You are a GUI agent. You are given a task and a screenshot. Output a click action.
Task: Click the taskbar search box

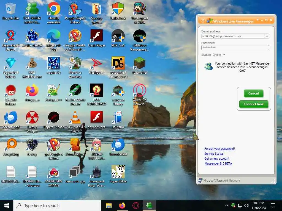pos(57,206)
